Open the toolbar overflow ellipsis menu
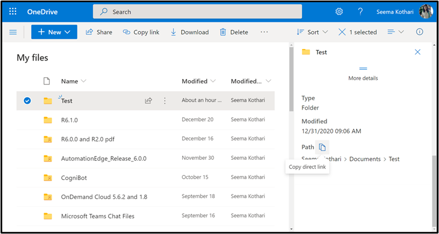Viewport: 439px width, 234px height. pos(264,32)
